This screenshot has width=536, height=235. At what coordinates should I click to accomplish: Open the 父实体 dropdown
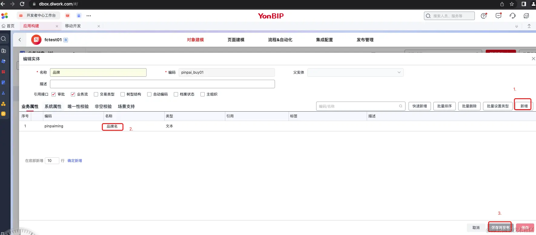tap(356, 72)
